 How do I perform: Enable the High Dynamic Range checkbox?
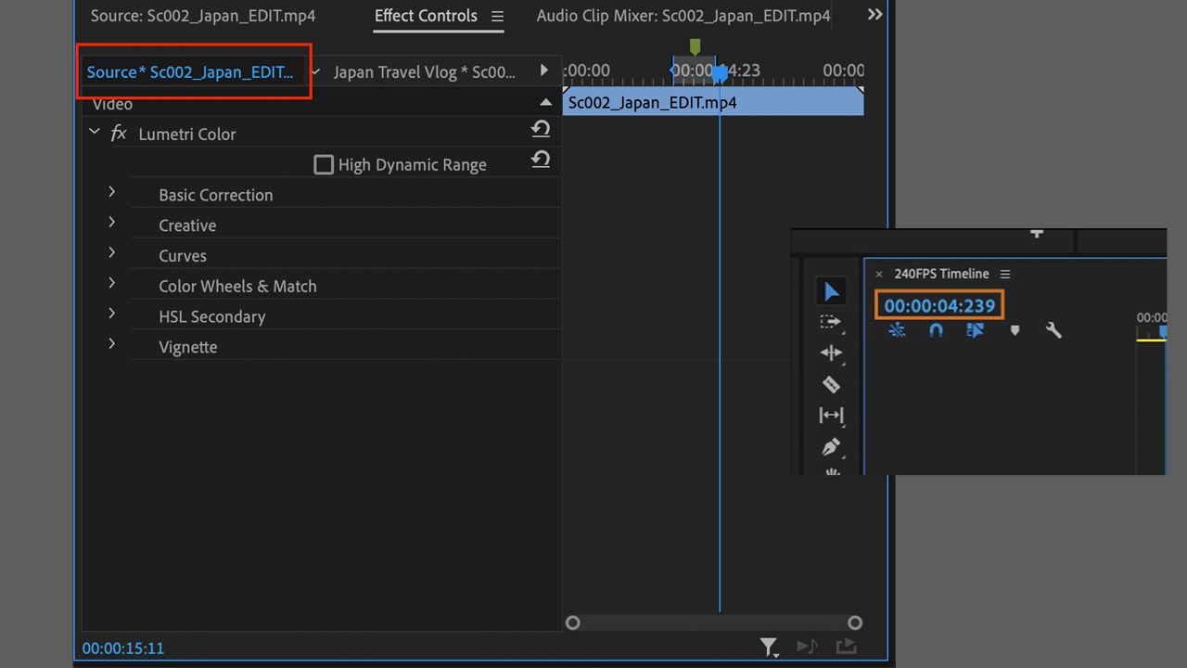click(324, 165)
